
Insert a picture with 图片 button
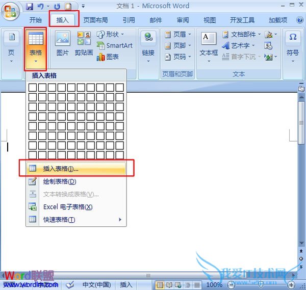click(62, 44)
